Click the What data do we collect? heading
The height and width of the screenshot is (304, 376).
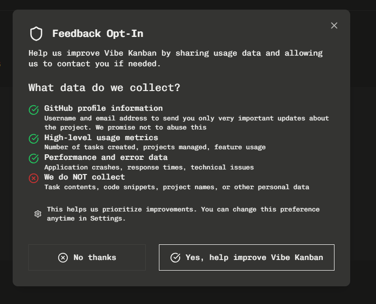104,88
